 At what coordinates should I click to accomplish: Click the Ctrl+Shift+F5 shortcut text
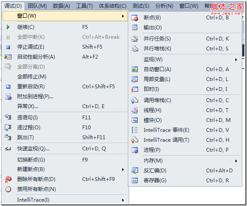(x=99, y=87)
